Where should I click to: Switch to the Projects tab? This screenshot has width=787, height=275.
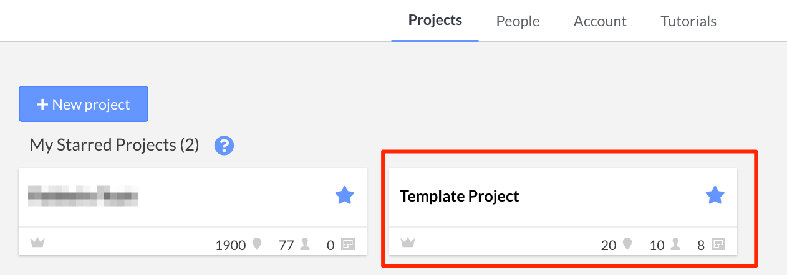pyautogui.click(x=435, y=21)
